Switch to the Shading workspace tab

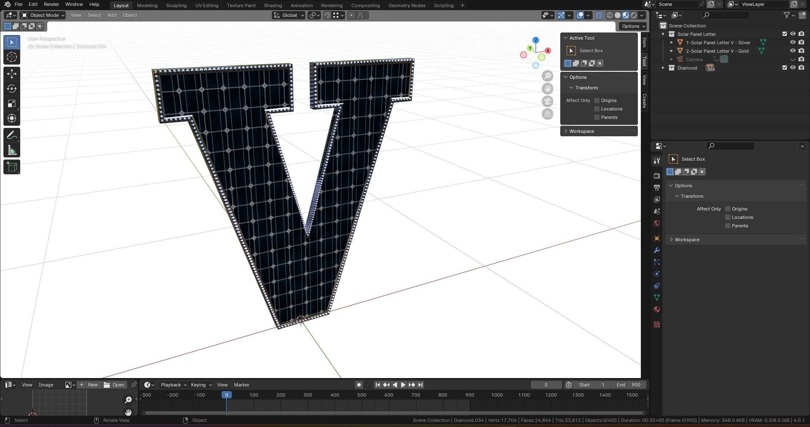273,5
